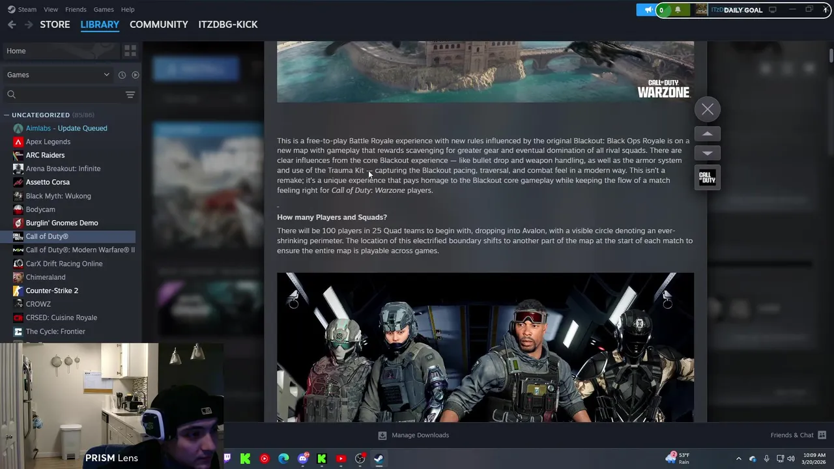Click the Steam taskbar icon

tap(379, 459)
